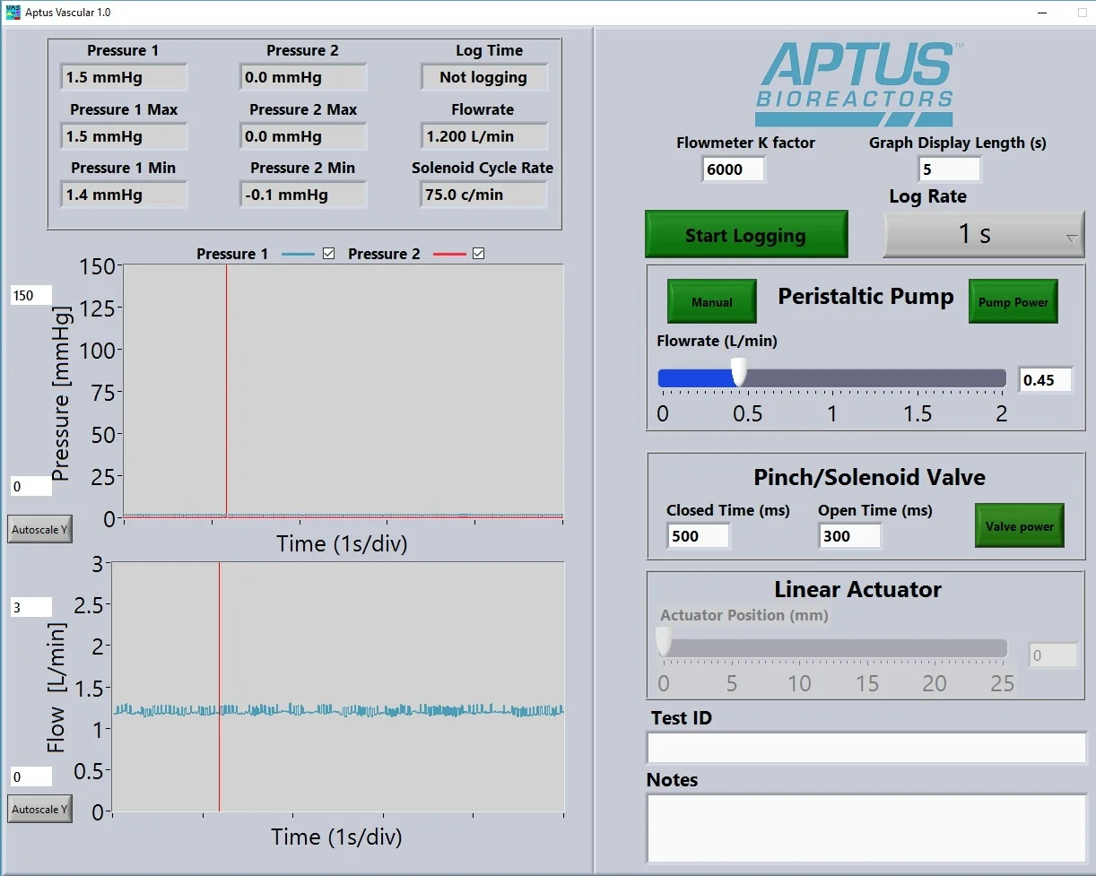Toggle Pump Power on the peristaltic pump
Viewport: 1096px width, 876px height.
(x=1013, y=302)
